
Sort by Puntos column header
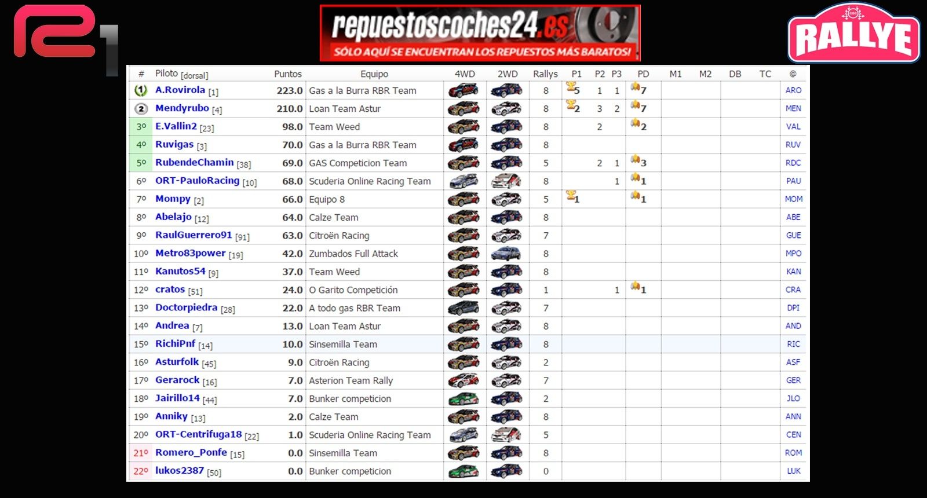(x=288, y=74)
